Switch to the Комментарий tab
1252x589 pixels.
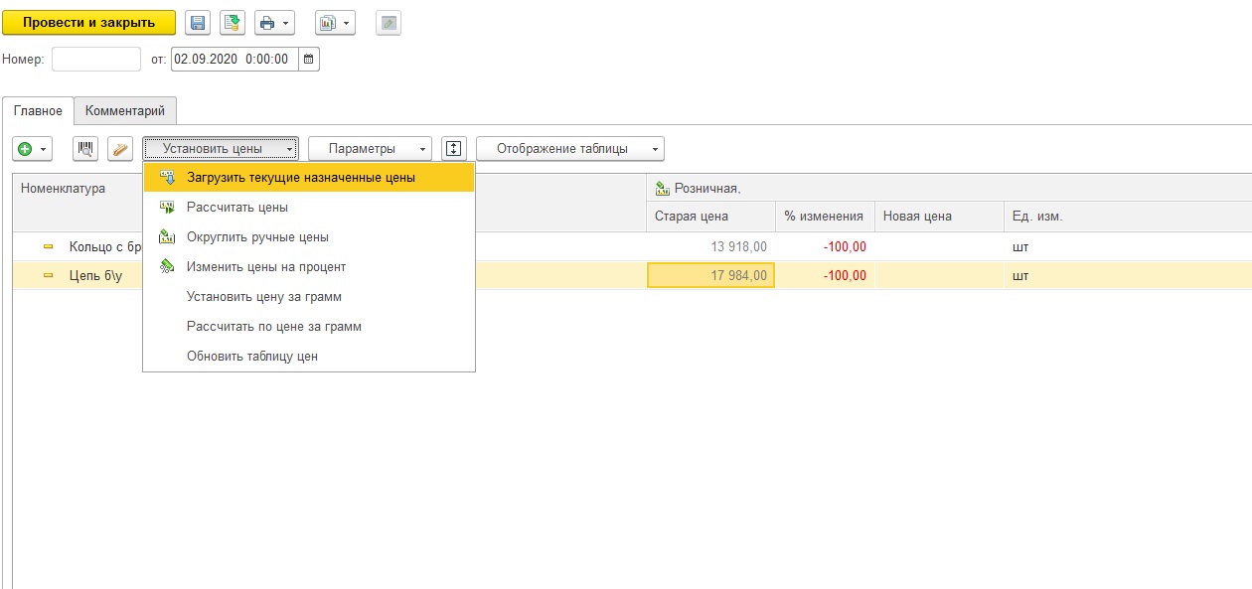point(125,110)
